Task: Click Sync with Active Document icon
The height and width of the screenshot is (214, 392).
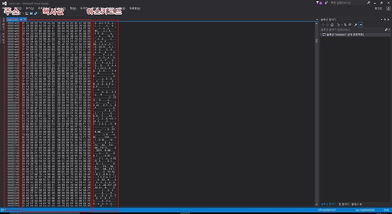Action: coord(345,25)
